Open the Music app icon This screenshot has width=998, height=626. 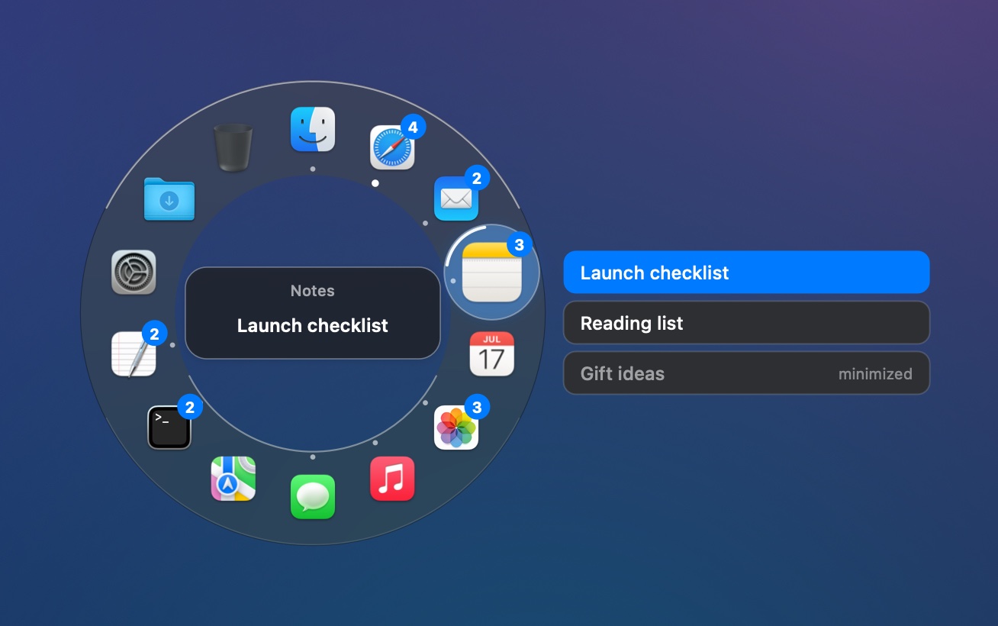coord(392,479)
